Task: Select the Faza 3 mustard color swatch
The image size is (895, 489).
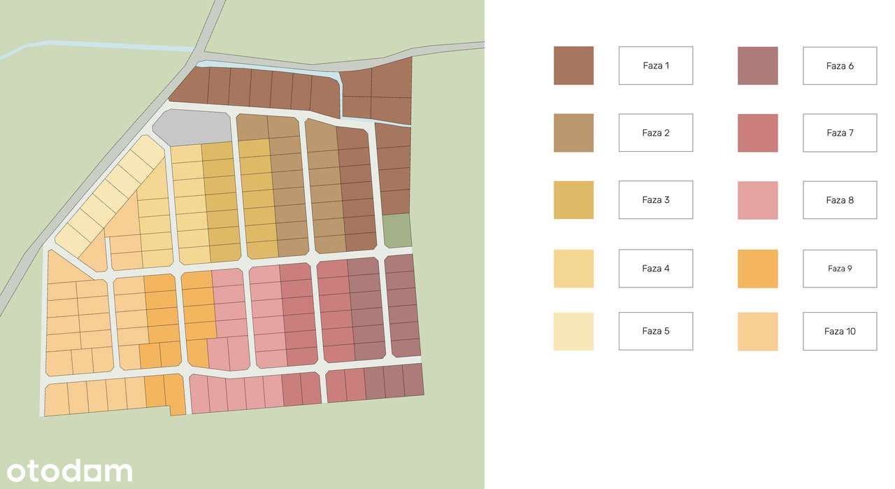Action: coord(573,200)
